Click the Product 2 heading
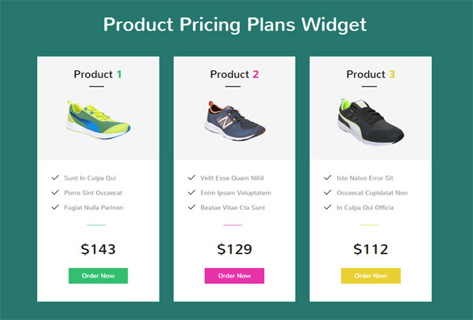 pyautogui.click(x=234, y=74)
